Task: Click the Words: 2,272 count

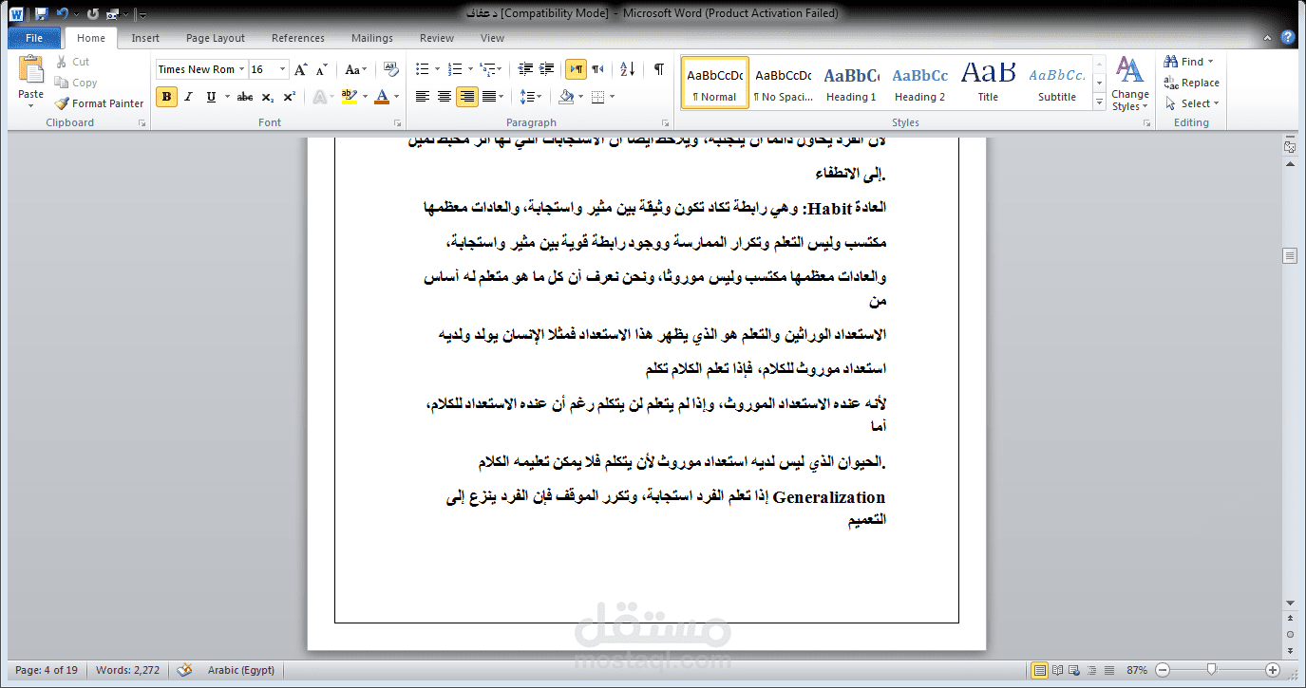Action: [x=128, y=670]
